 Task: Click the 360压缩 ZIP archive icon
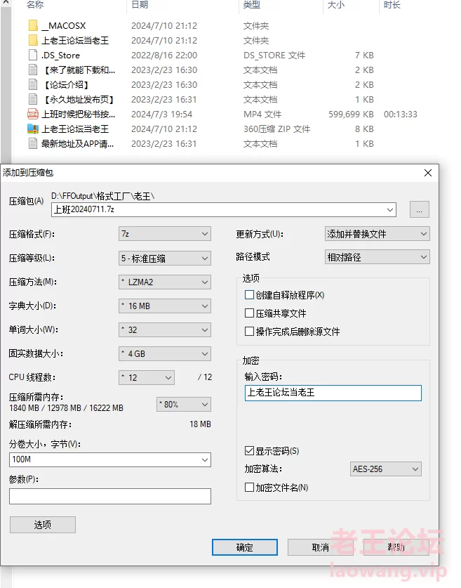pos(33,129)
